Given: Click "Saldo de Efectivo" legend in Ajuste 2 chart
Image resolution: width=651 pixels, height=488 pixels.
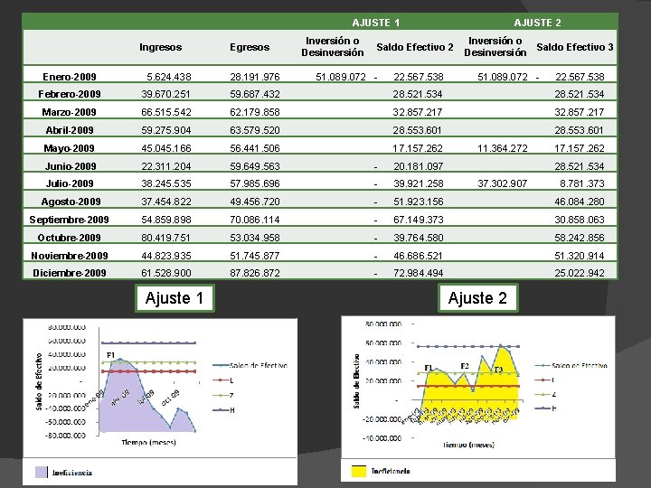Looking at the screenshot, I should (x=571, y=366).
